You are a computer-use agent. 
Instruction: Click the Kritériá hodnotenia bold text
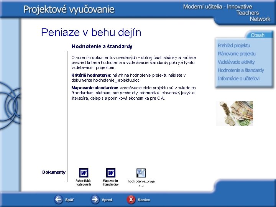click(91, 75)
